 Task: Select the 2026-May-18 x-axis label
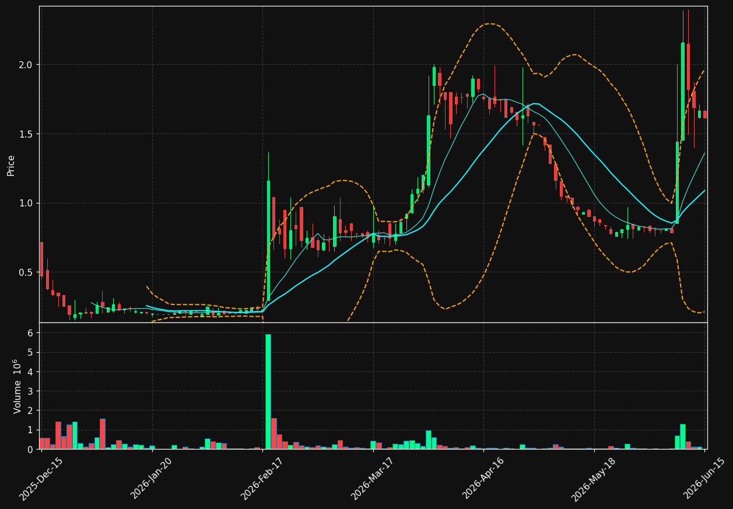point(593,479)
